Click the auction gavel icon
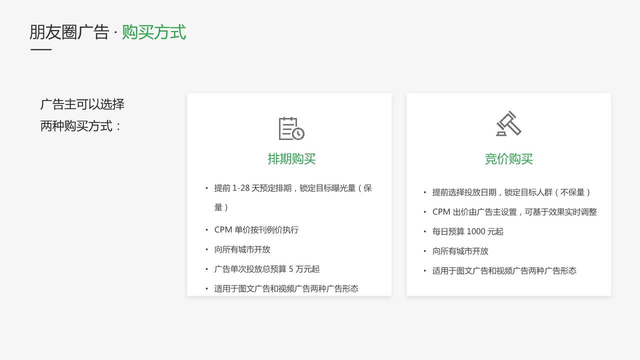640x360 pixels. [508, 123]
